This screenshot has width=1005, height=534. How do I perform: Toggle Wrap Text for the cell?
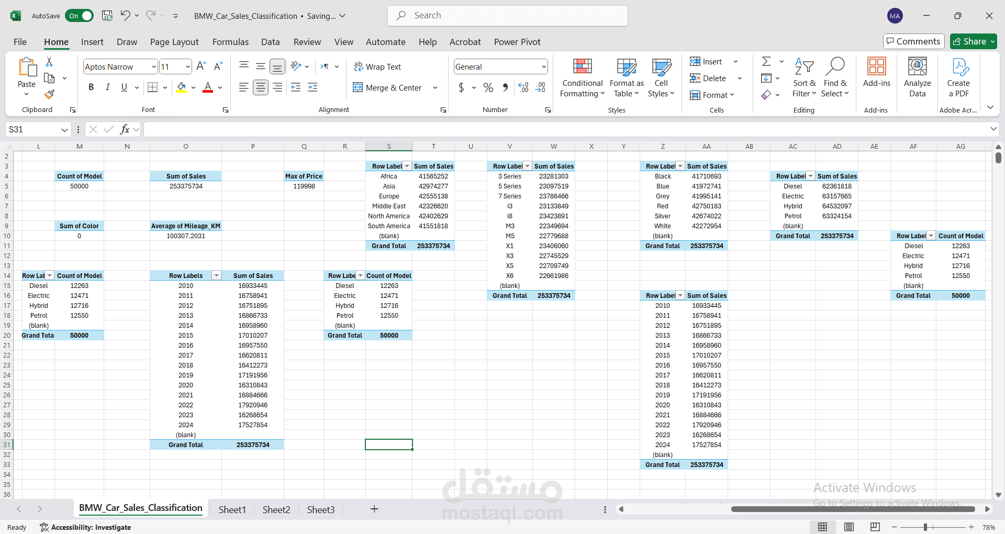pos(377,66)
